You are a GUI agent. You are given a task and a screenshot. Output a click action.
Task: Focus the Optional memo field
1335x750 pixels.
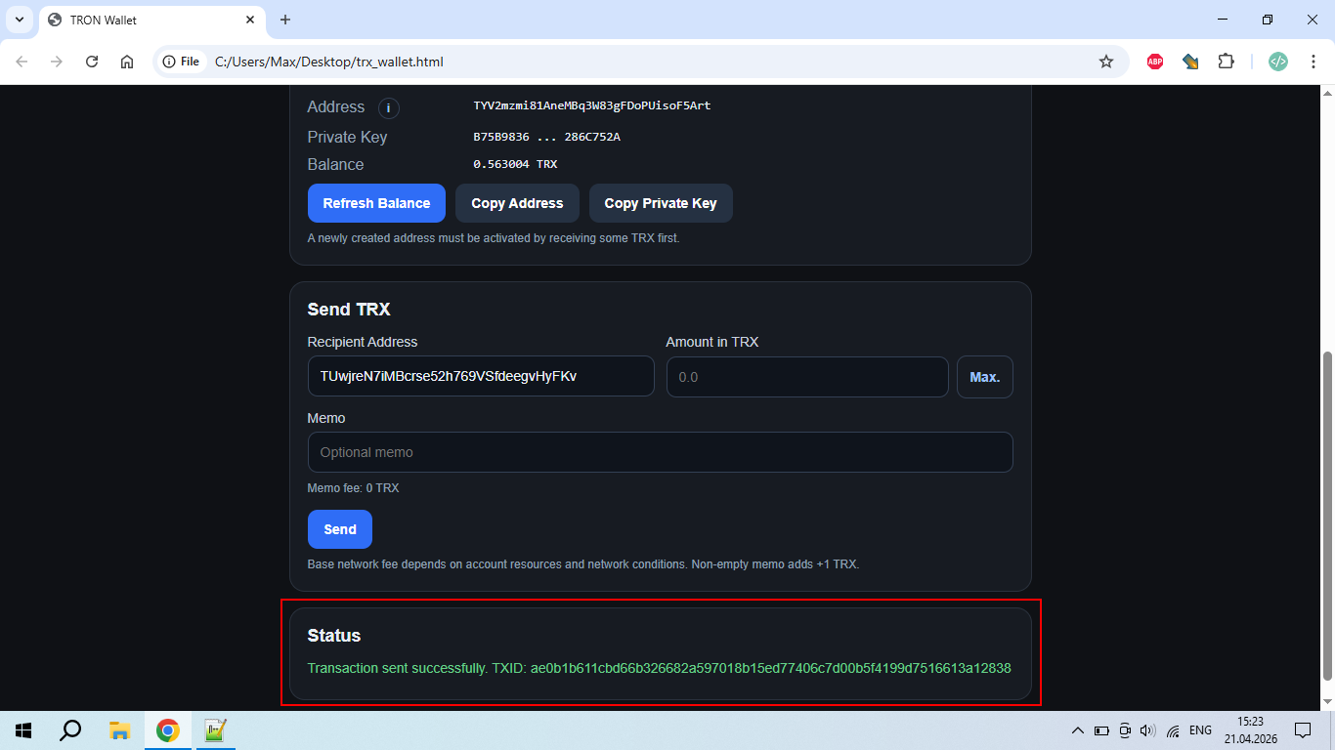pyautogui.click(x=661, y=452)
